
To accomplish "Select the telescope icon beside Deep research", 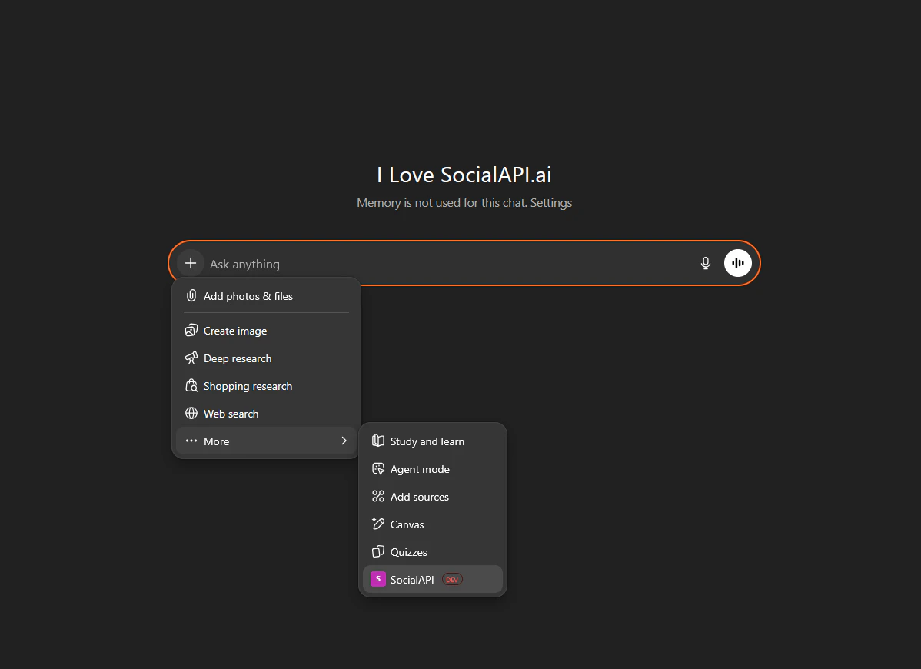I will (191, 358).
